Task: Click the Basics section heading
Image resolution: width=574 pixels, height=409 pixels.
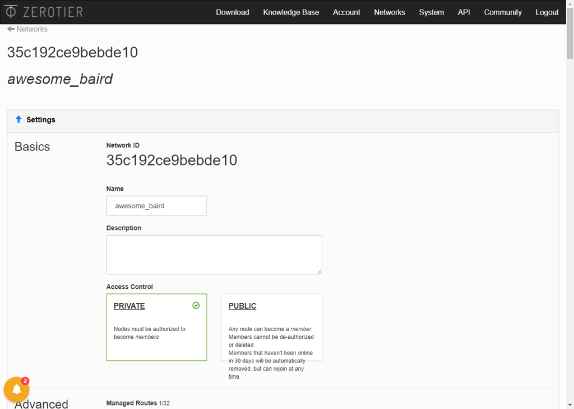Action: point(32,146)
